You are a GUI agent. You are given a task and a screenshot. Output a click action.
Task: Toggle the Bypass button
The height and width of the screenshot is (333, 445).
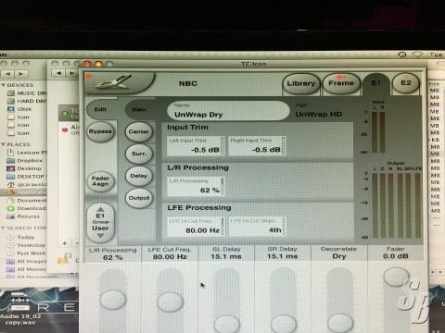point(100,131)
